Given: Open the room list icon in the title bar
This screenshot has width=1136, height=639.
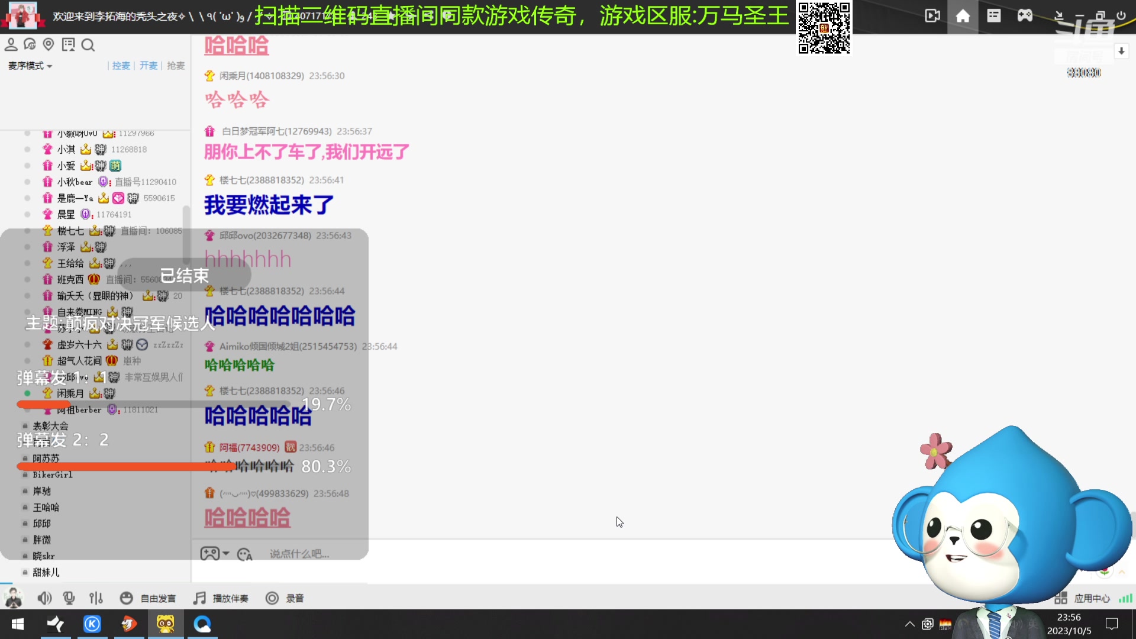Looking at the screenshot, I should [x=993, y=16].
